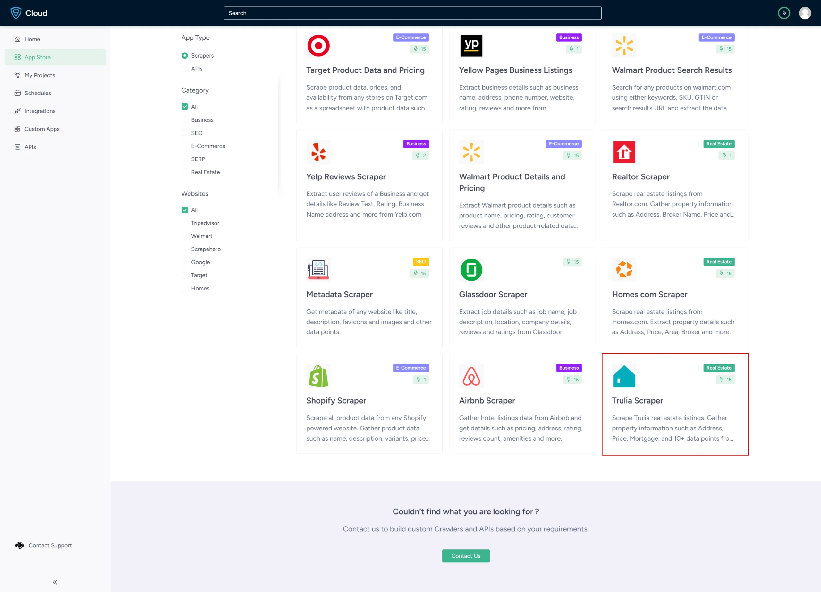Viewport: 821px width, 597px height.
Task: Select the Scrapers app type radio
Action: tap(185, 56)
